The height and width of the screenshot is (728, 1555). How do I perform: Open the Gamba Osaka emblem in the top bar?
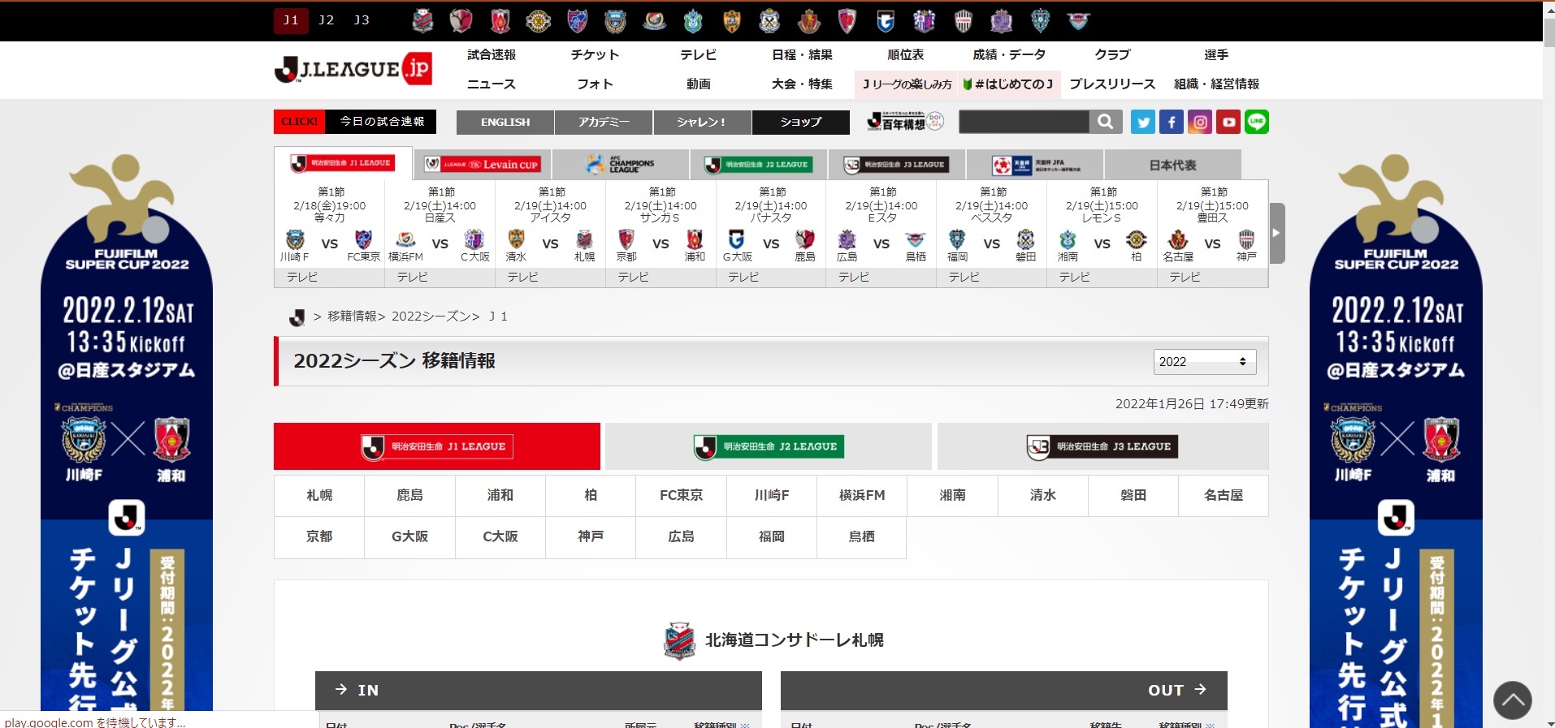[x=886, y=20]
